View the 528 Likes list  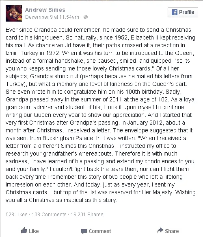[x=17, y=215]
